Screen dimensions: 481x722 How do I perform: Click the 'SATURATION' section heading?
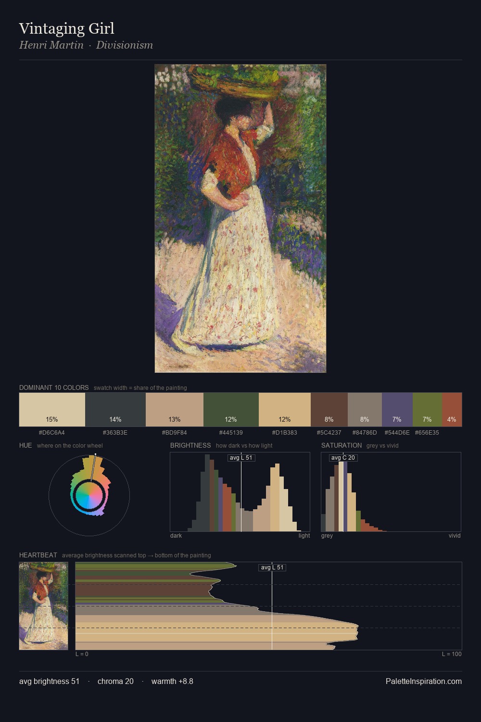[342, 445]
